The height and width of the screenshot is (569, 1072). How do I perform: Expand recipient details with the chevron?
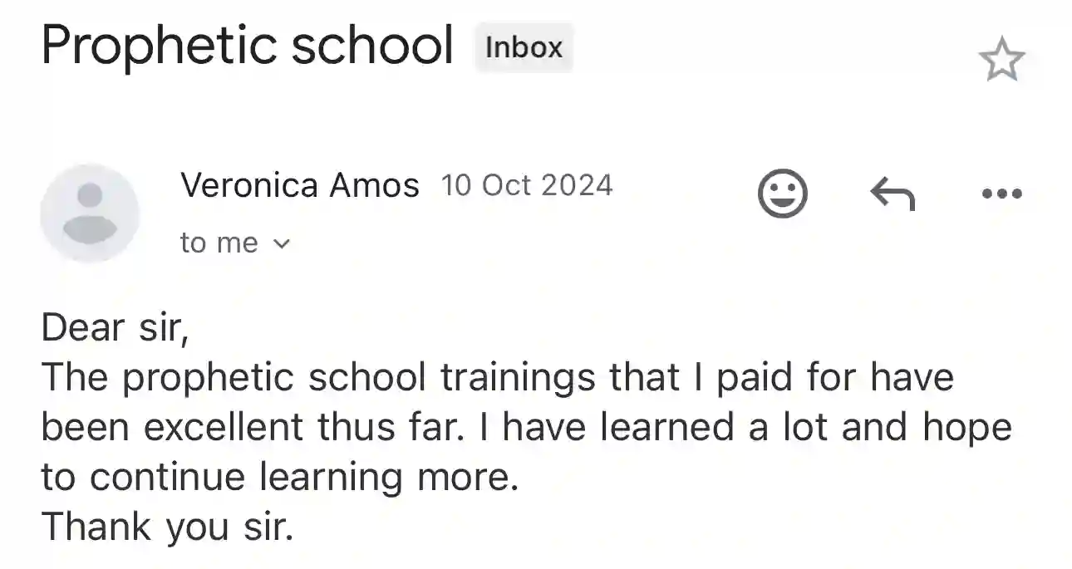tap(282, 244)
